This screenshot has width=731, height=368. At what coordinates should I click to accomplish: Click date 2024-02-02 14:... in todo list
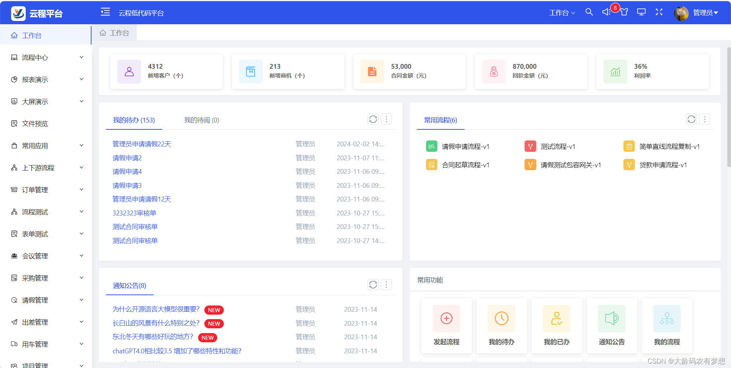pyautogui.click(x=361, y=144)
